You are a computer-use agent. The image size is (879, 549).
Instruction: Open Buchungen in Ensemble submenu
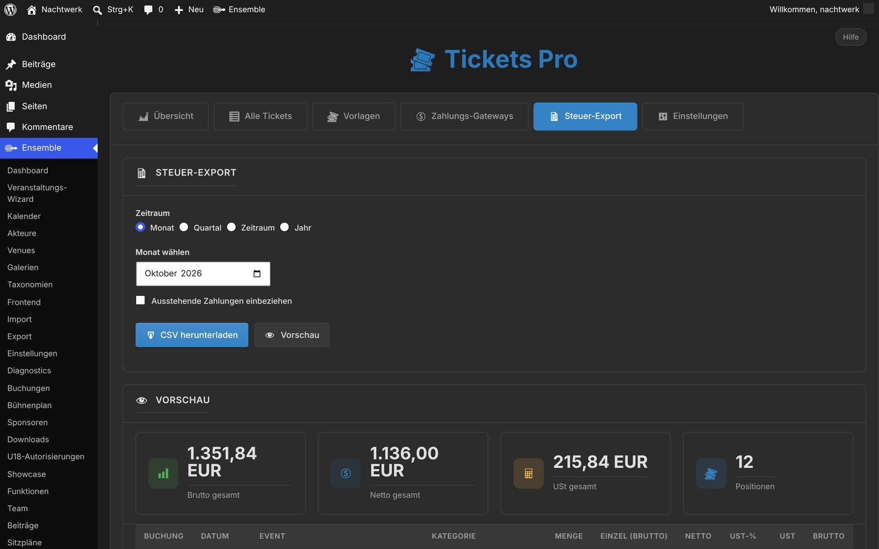click(x=29, y=388)
